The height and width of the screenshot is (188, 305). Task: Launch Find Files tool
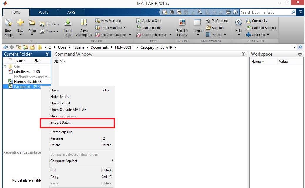pyautogui.click(x=49, y=24)
